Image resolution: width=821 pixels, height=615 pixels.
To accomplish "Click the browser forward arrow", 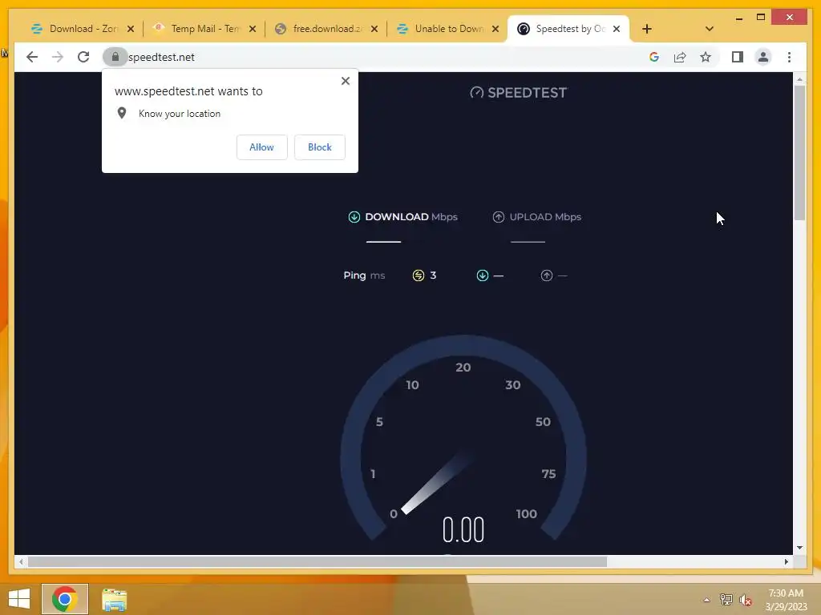I will [58, 57].
